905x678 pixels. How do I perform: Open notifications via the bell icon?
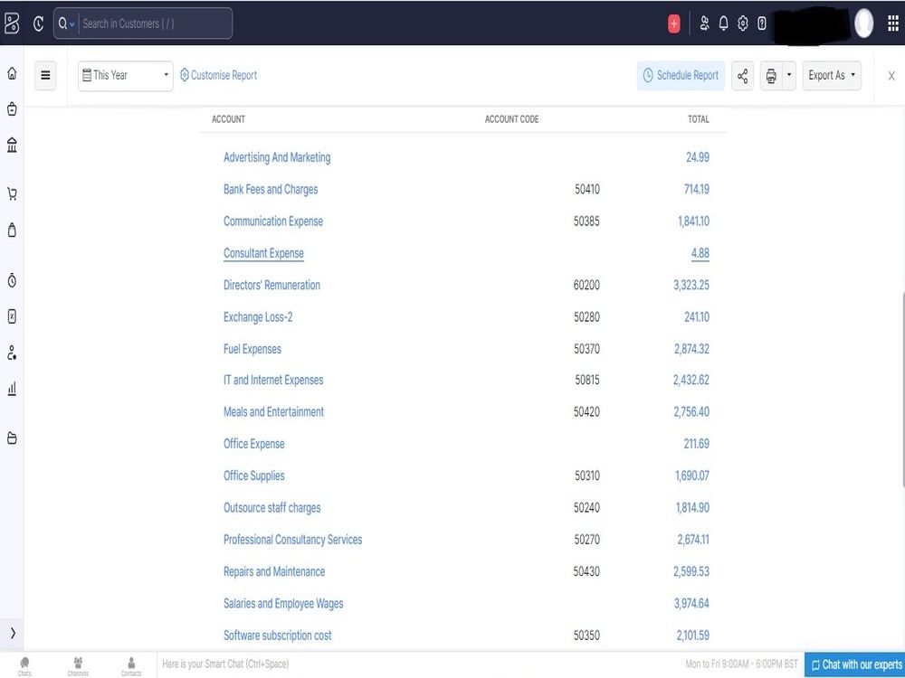coord(723,23)
